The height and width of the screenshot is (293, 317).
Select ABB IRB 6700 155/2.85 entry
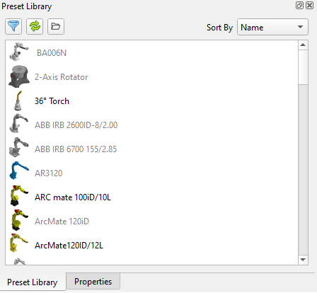(x=151, y=149)
